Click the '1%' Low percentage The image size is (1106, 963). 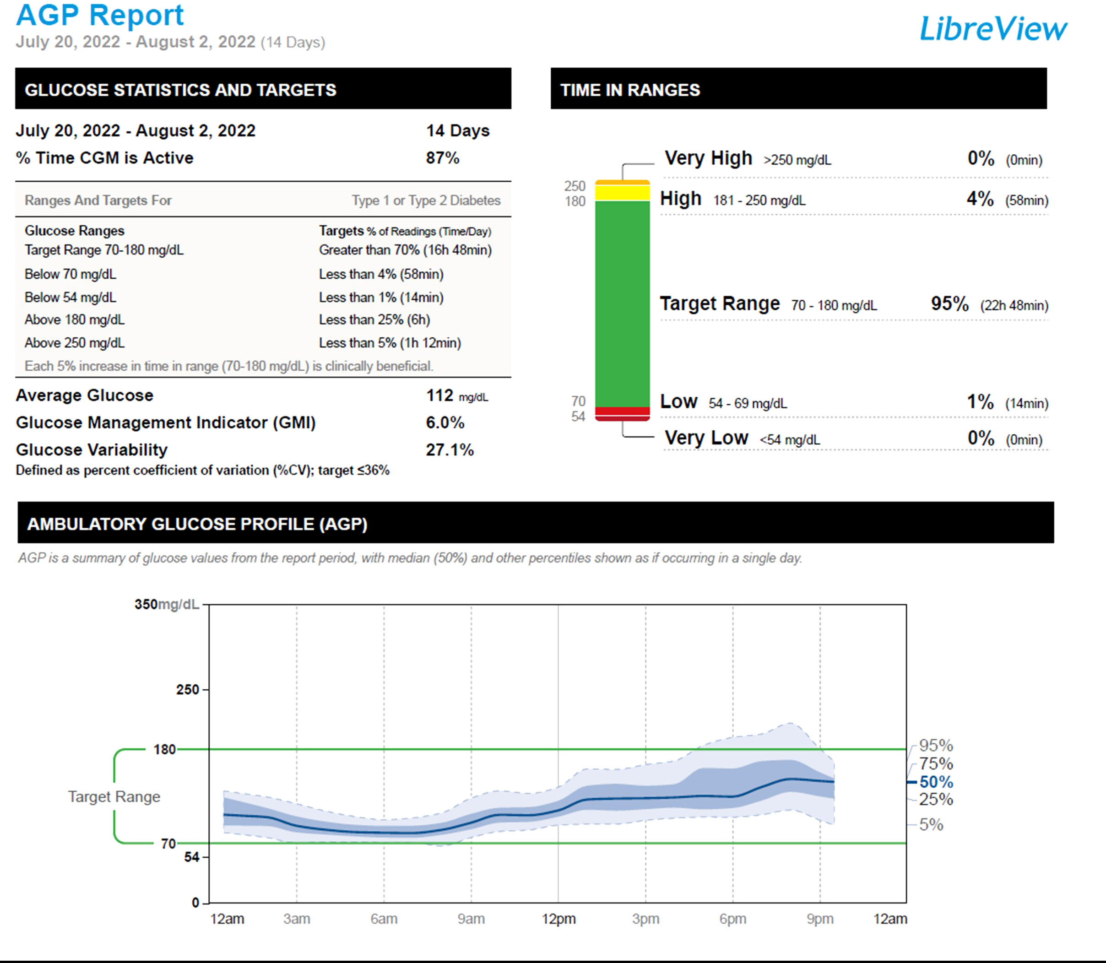980,401
